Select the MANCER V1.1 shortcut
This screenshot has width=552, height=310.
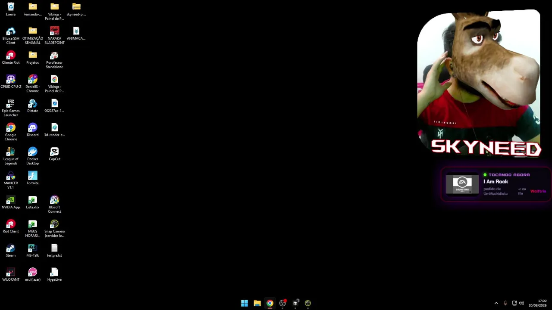11,180
